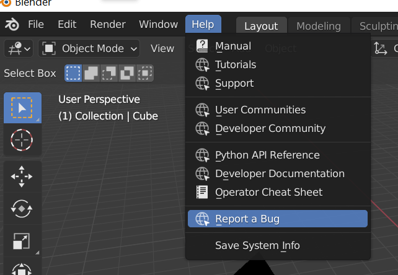Click Report a Bug menu entry

click(278, 219)
